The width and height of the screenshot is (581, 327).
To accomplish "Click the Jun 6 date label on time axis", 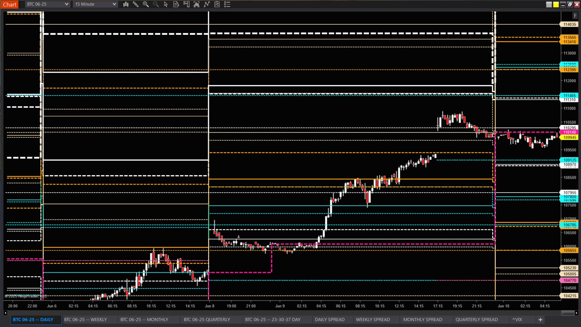I will 52,306.
